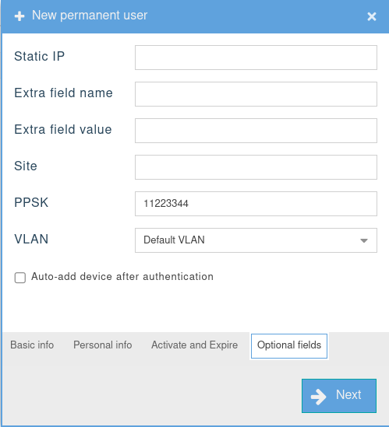Screen dimensions: 389x427
Task: Click the Next button
Action: tap(339, 396)
